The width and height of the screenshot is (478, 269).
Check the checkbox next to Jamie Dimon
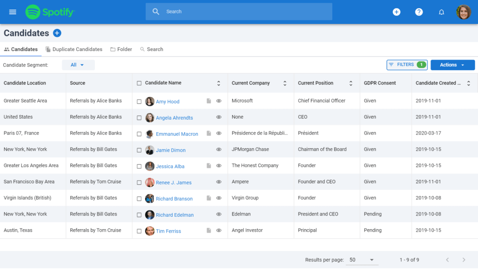coord(139,149)
